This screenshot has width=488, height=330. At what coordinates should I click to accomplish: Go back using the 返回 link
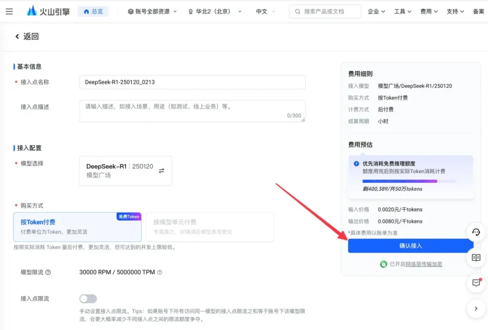27,36
